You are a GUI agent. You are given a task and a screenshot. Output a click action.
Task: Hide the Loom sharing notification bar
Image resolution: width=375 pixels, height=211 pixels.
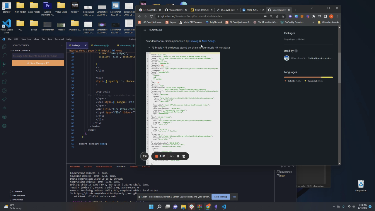pos(234,197)
